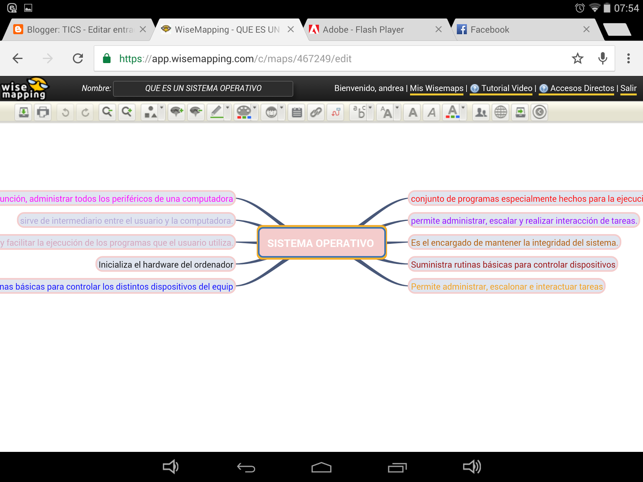Share the map via the collaboration icon

pos(481,112)
